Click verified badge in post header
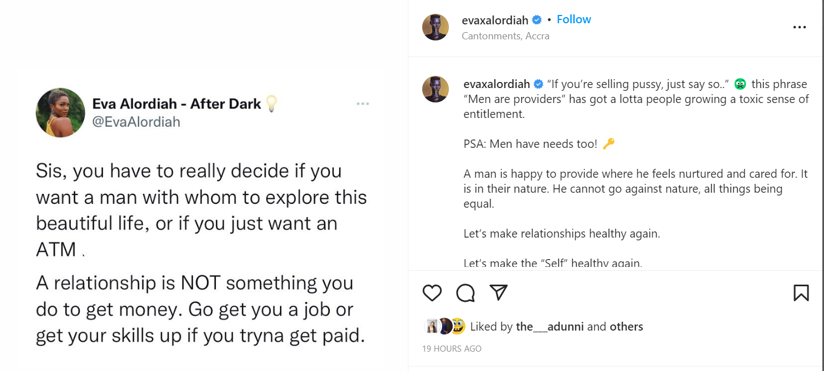824x371 pixels. [536, 20]
